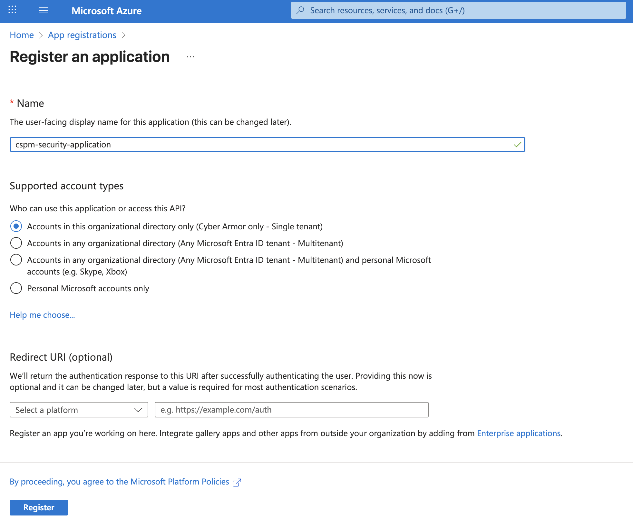The image size is (633, 520).
Task: Click the redirect URI input field
Action: tap(291, 410)
